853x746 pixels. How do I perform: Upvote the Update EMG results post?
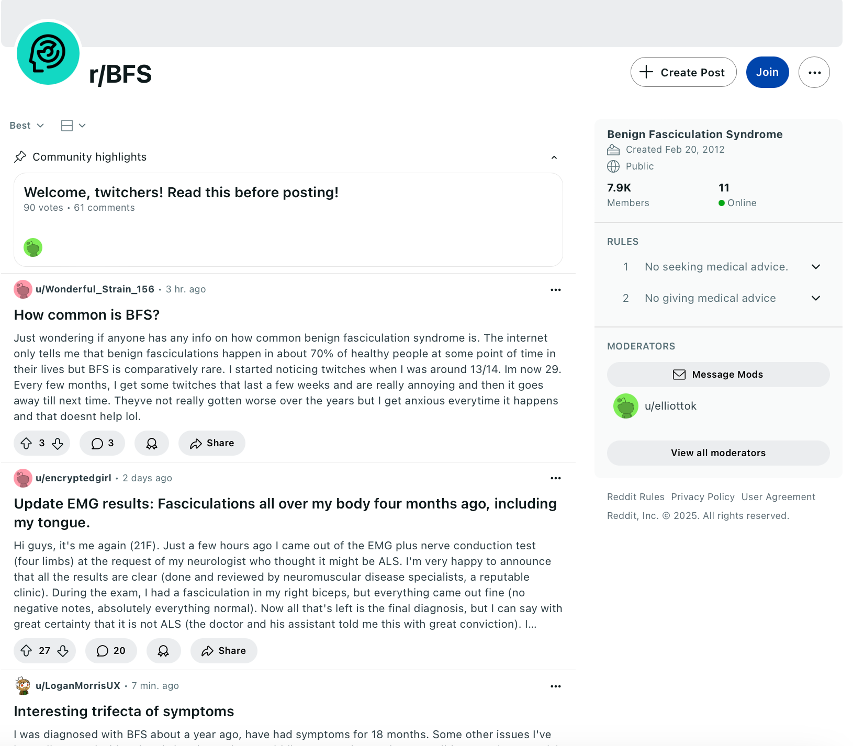coord(26,651)
